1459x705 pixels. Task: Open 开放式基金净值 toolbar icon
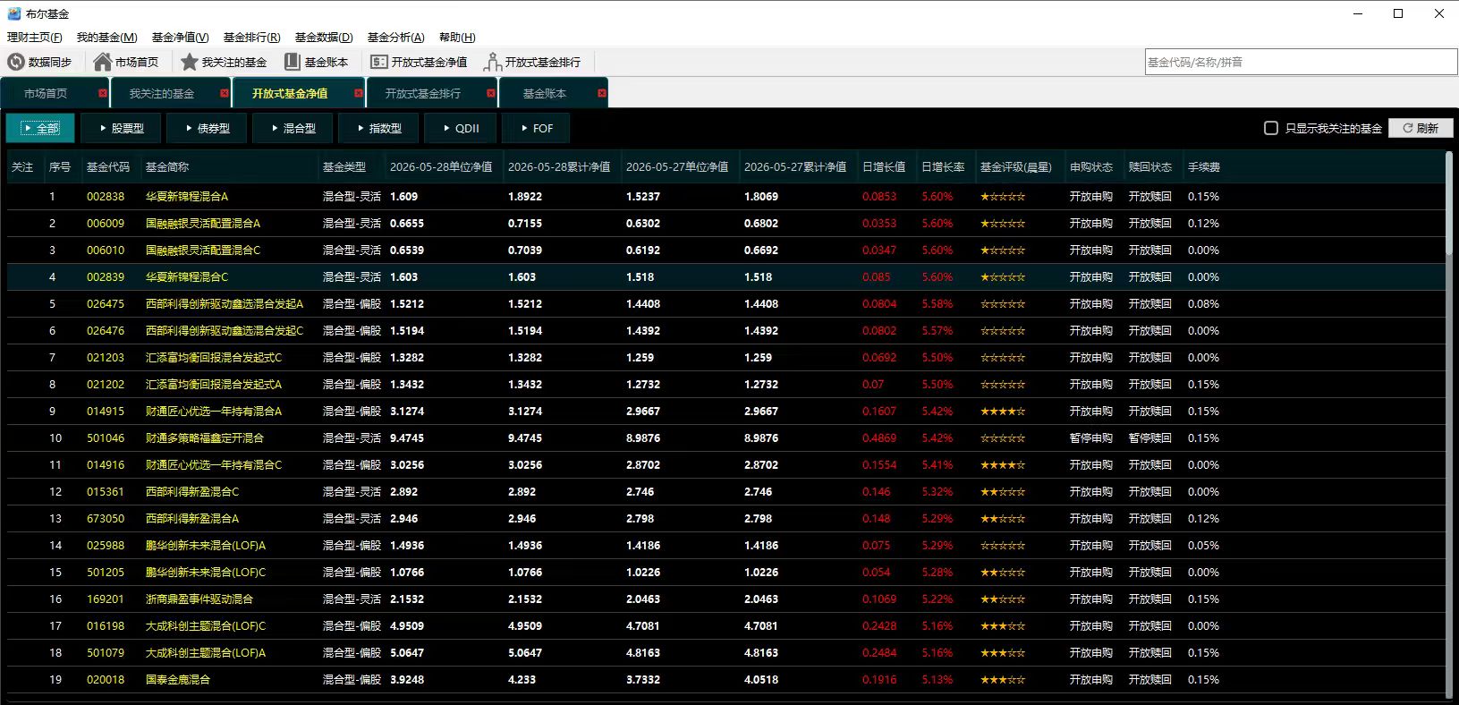(379, 62)
